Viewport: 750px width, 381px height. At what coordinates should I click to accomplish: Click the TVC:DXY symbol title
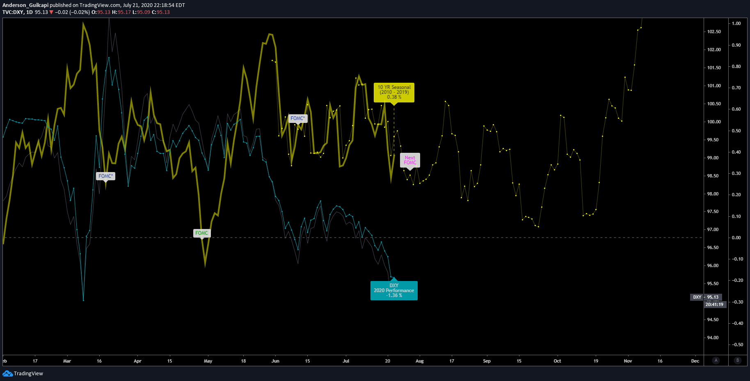[x=13, y=12]
